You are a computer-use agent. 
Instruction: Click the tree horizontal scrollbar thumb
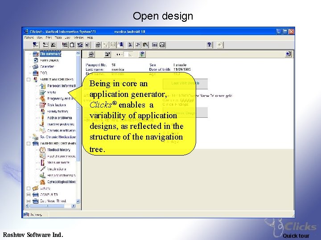pyautogui.click(x=47, y=206)
